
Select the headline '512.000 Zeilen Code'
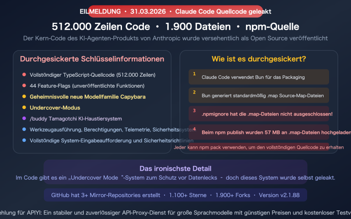click(x=101, y=26)
